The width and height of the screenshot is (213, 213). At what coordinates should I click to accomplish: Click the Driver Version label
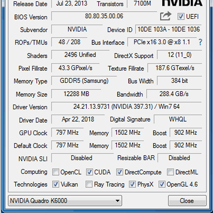click(30, 107)
